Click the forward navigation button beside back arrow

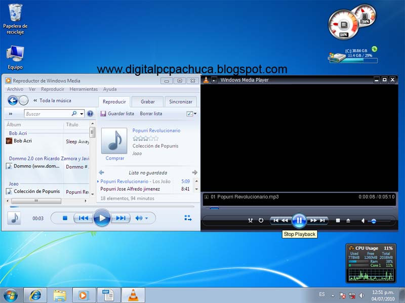pyautogui.click(x=23, y=100)
